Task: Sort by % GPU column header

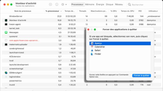Action: click(x=114, y=11)
